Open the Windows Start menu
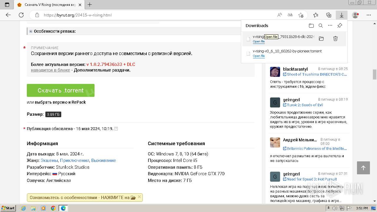This screenshot has width=377, height=212. (8, 208)
